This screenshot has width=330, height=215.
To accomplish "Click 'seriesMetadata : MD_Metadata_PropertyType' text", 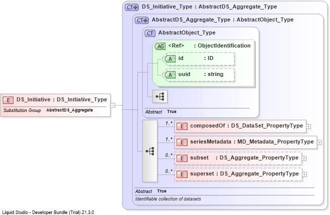I will coord(252,142).
